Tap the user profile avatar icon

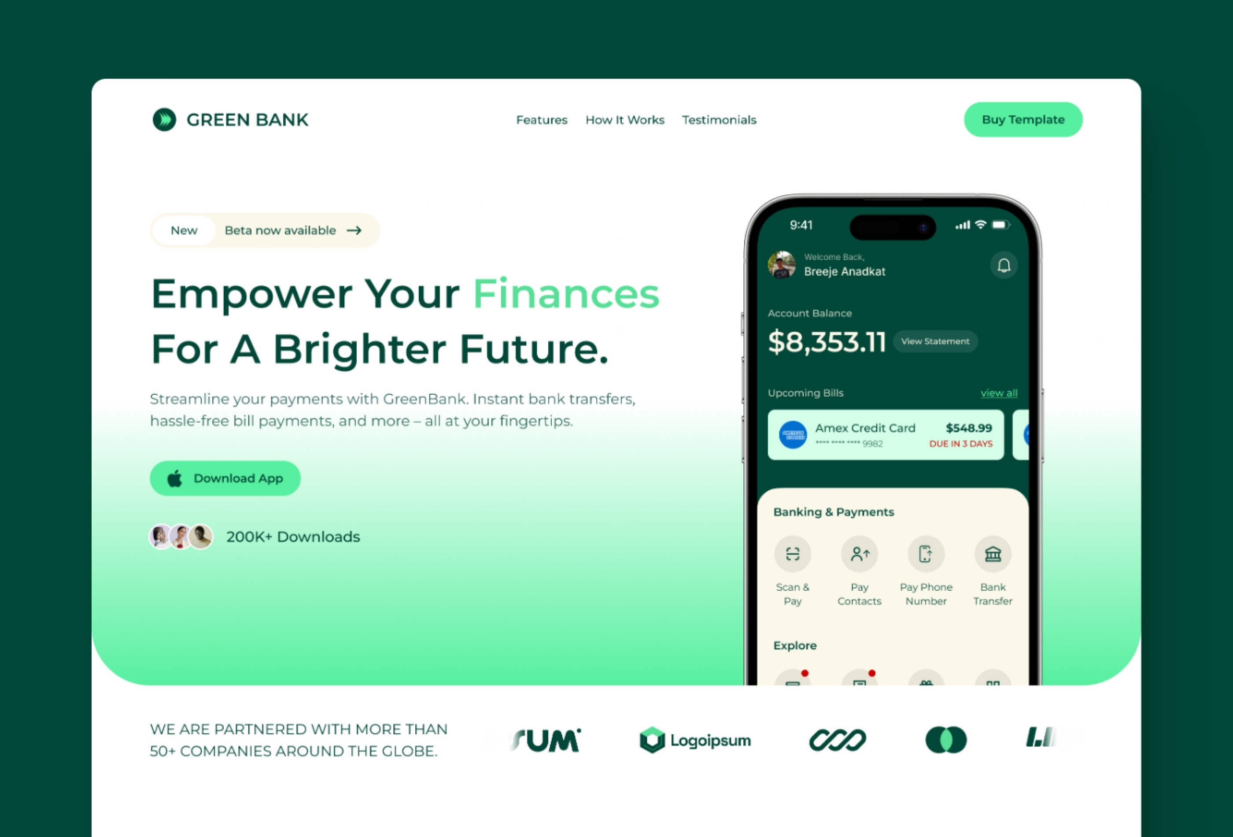click(x=782, y=265)
